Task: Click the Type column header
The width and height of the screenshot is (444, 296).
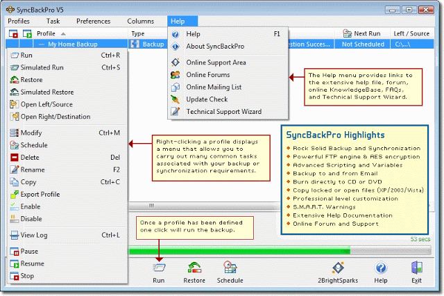Action: click(148, 34)
